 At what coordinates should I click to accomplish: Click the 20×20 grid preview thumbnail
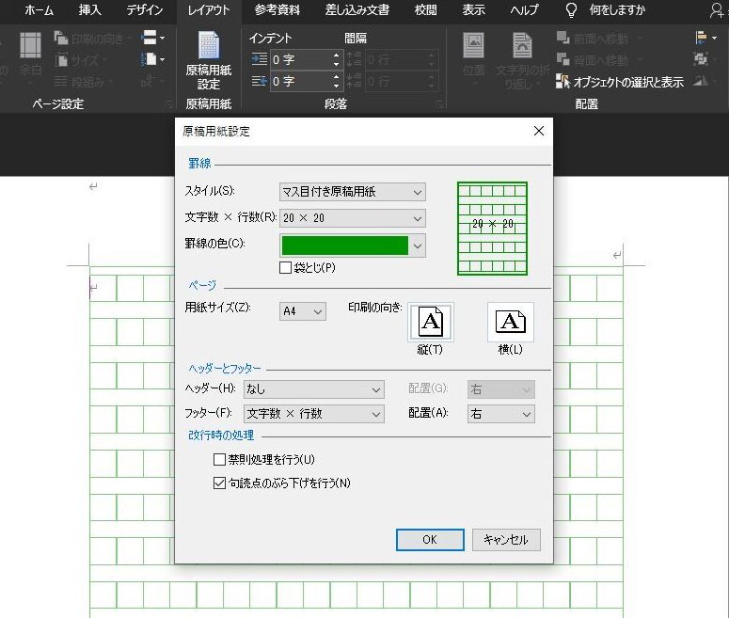click(492, 229)
